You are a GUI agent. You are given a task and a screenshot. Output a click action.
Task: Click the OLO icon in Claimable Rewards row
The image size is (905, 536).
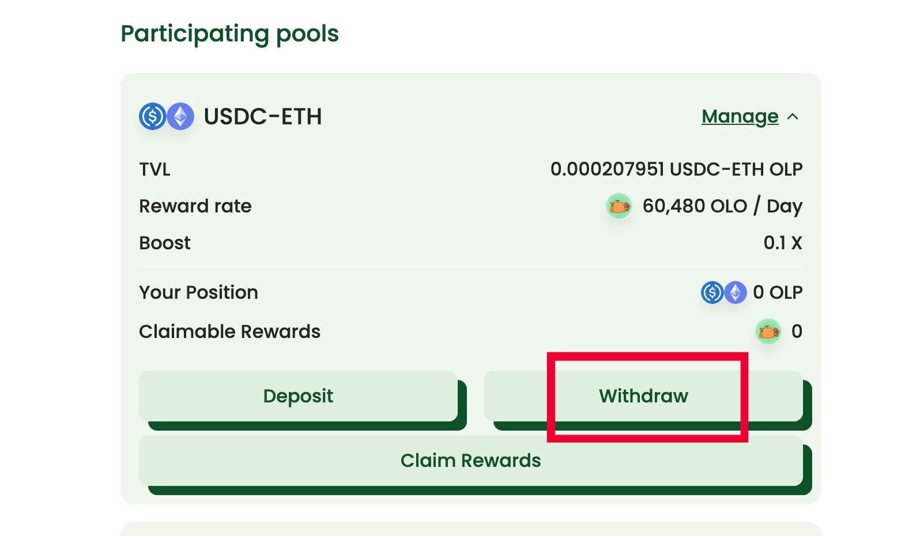(x=768, y=332)
